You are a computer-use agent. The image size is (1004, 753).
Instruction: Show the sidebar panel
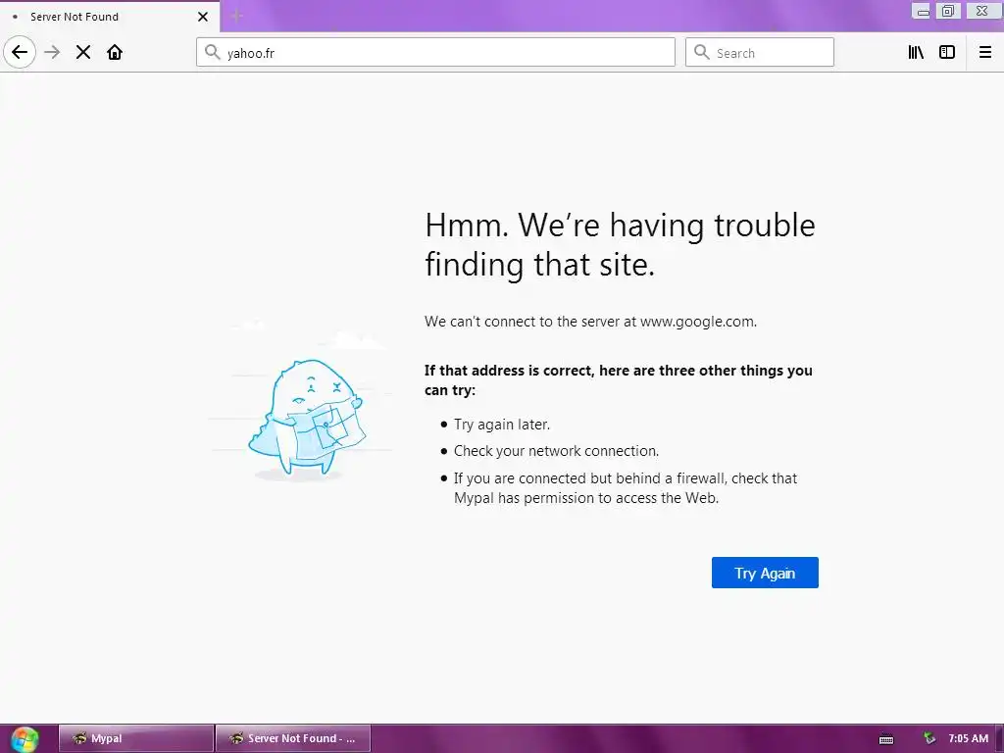(x=947, y=52)
